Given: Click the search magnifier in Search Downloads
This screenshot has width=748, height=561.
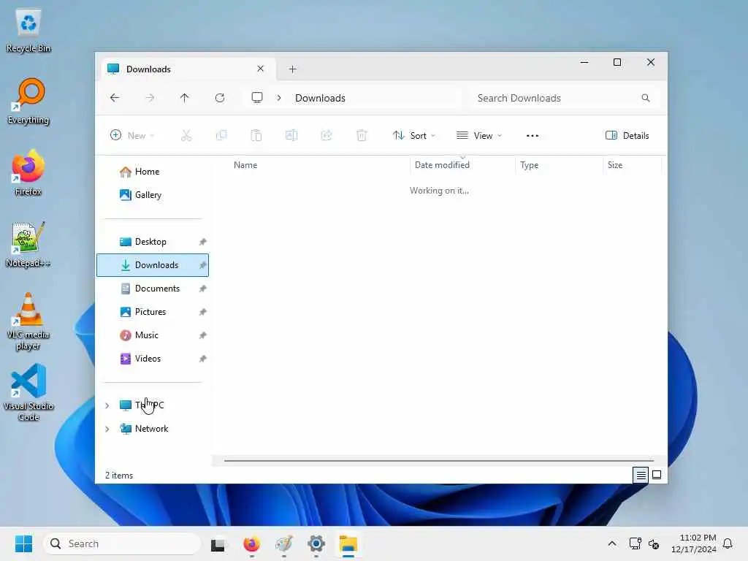Looking at the screenshot, I should tap(646, 98).
